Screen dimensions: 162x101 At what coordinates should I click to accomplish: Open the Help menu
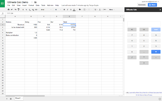coord(57,5)
